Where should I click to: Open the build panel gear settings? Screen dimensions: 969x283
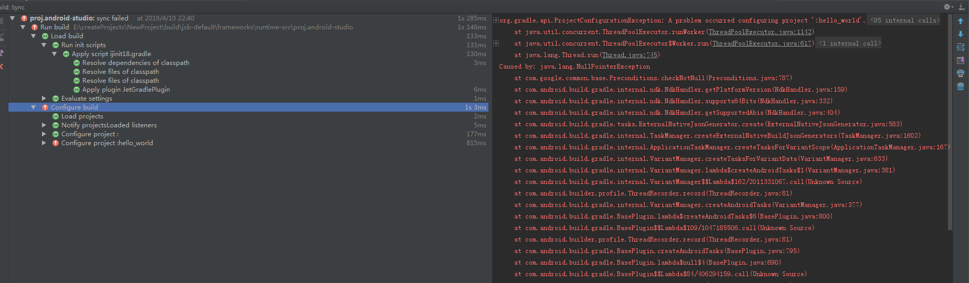click(x=947, y=7)
